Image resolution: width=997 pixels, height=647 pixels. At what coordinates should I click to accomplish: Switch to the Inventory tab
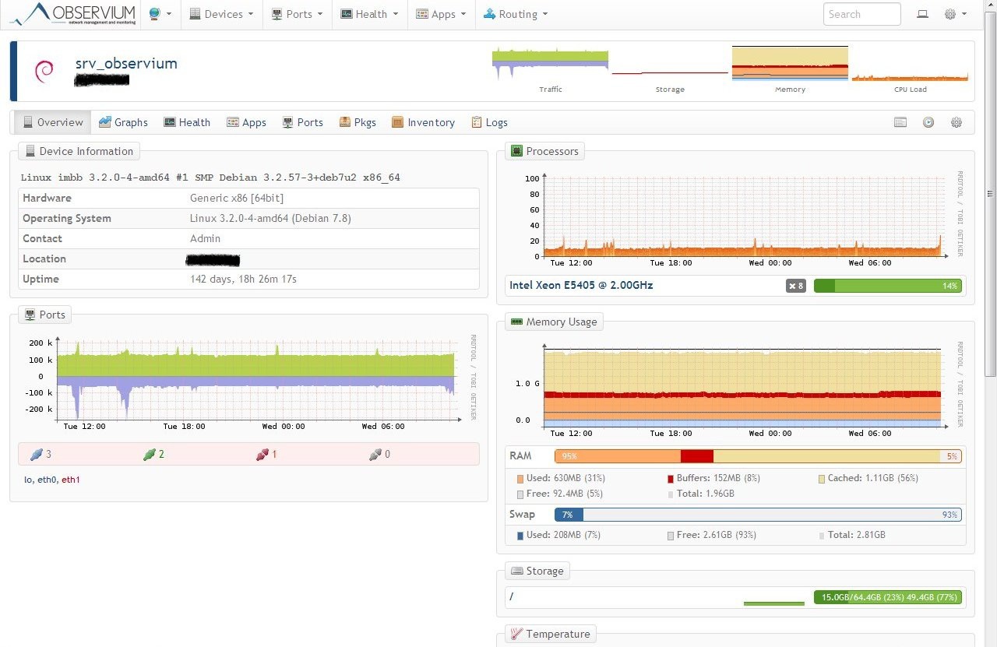coord(423,122)
